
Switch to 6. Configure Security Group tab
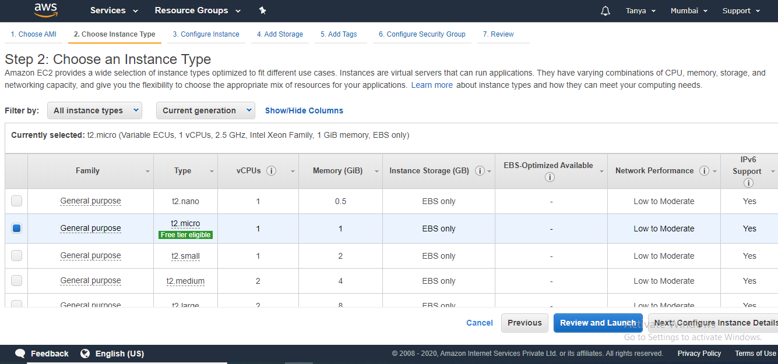tap(422, 34)
